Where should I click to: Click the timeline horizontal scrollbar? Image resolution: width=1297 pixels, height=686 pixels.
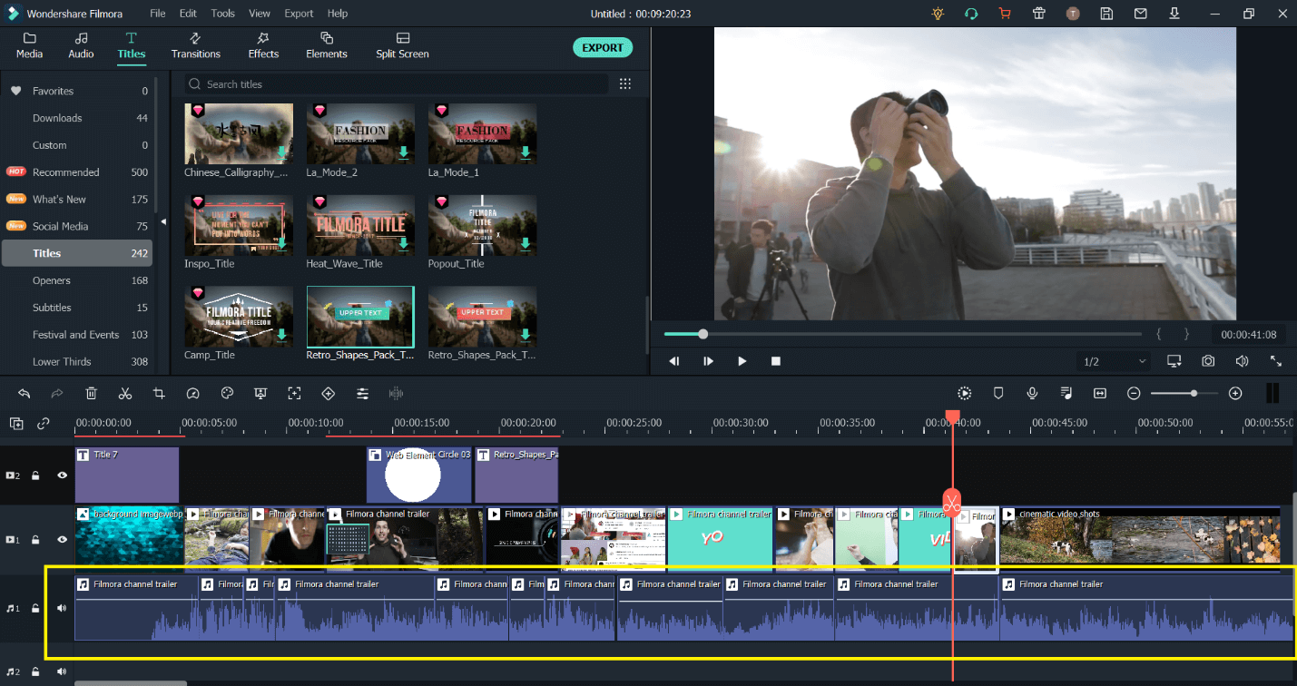tap(131, 683)
